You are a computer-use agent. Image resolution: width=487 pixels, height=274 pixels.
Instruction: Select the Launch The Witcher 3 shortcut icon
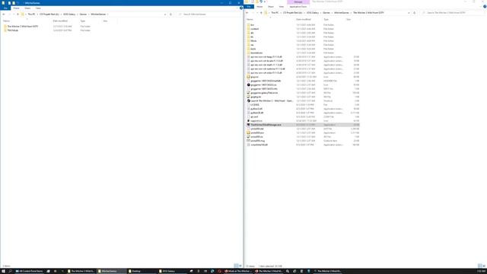tap(249, 100)
